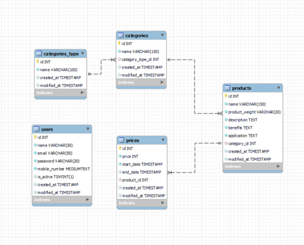Click diamond icon beside product_weight column
The image size is (304, 245).
(226, 112)
